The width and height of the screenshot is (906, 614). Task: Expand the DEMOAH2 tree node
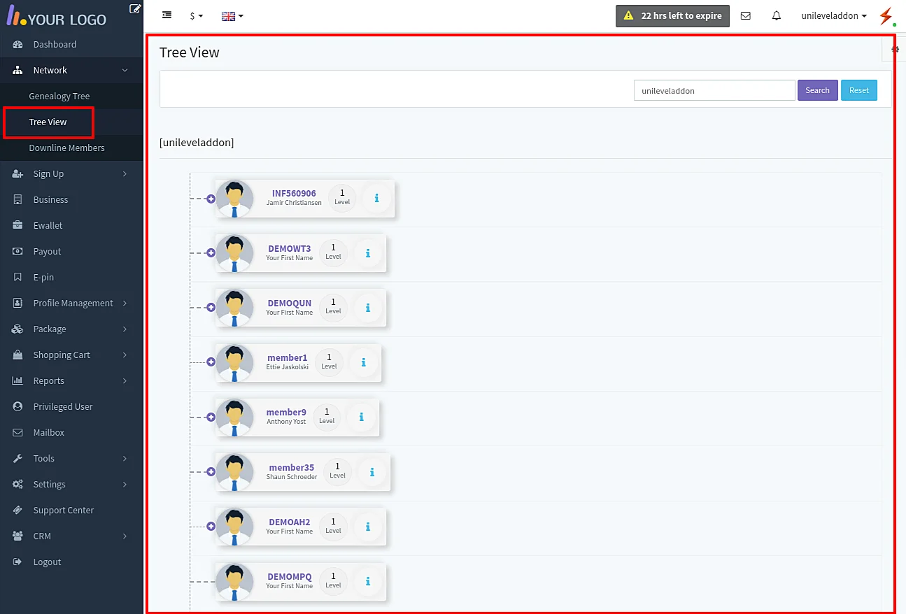pos(211,527)
